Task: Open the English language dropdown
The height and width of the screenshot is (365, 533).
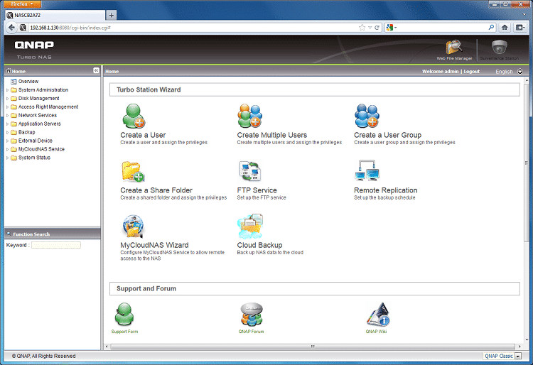Action: click(x=519, y=71)
